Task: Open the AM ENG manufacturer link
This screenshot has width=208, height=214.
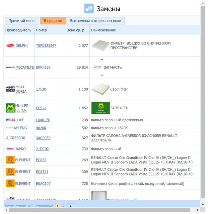Action: [20, 128]
